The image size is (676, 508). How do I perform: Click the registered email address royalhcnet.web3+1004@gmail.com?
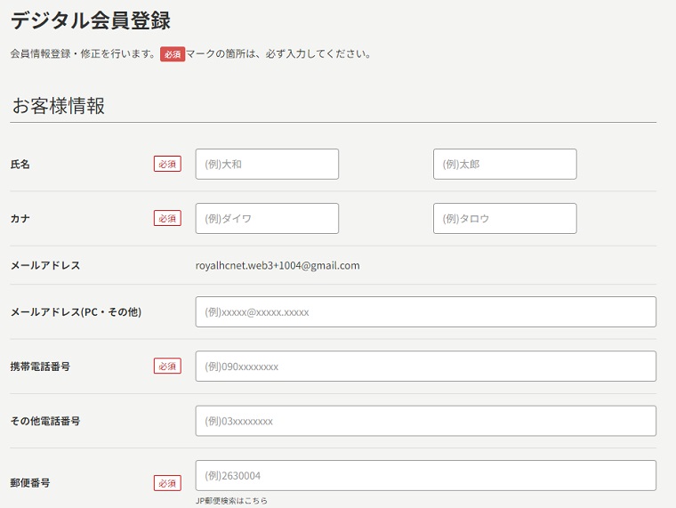click(278, 265)
